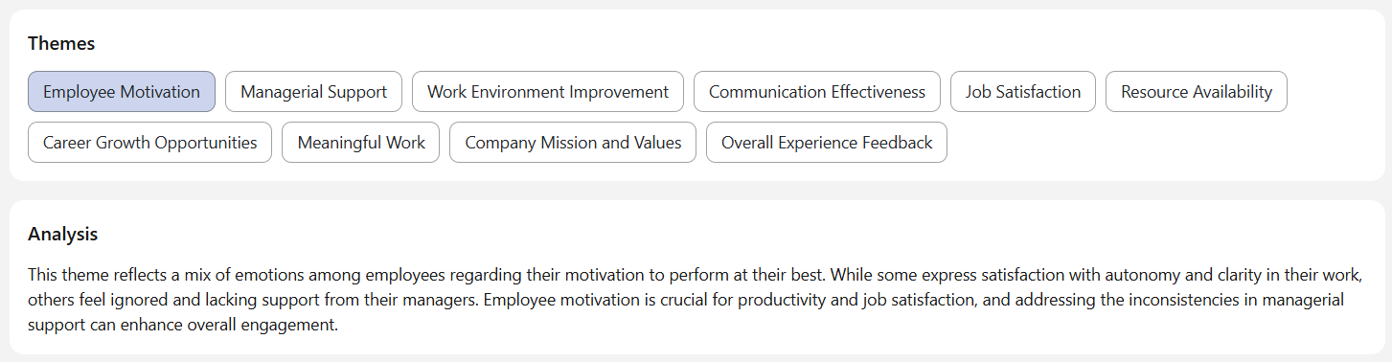Screen dimensions: 1392x362
Task: Select Company Mission and Values theme
Action: (573, 143)
